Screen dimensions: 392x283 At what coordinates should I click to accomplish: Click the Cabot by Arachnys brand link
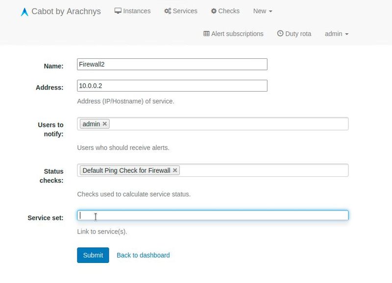pos(66,11)
